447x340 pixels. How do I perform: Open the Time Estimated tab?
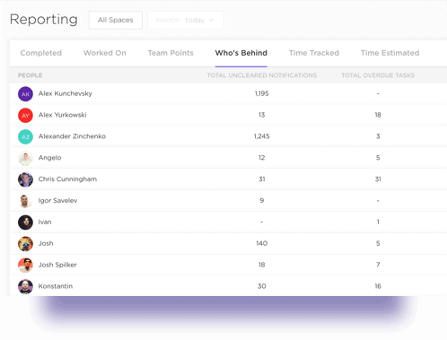[390, 53]
